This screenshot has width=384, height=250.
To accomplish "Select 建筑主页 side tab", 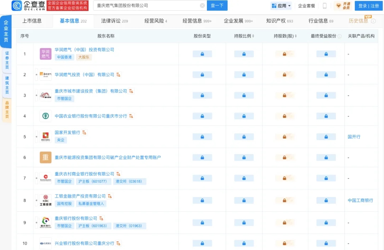I will (x=7, y=85).
